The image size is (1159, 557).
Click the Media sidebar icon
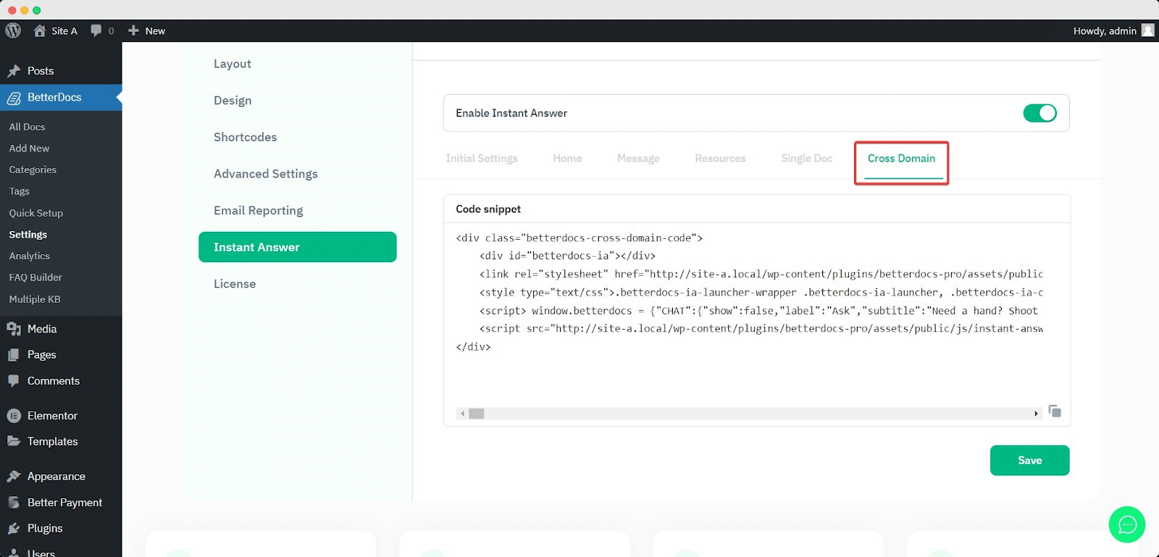pos(14,329)
